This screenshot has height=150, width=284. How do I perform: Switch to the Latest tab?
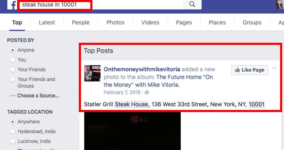point(47,23)
